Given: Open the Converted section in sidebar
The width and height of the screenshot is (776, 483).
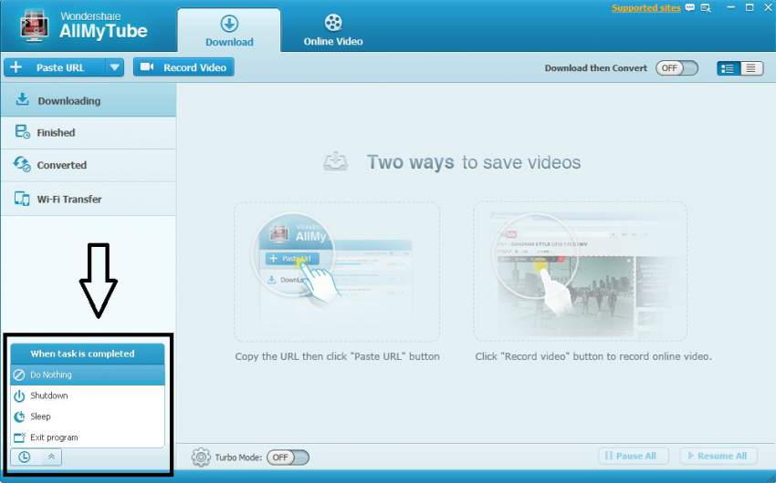Looking at the screenshot, I should [x=88, y=165].
